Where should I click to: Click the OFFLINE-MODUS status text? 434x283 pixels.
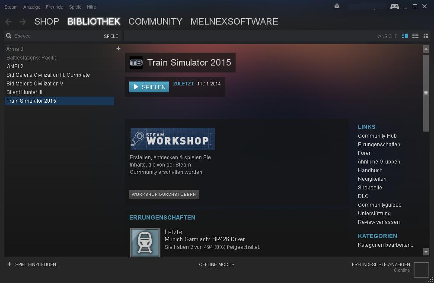click(217, 264)
